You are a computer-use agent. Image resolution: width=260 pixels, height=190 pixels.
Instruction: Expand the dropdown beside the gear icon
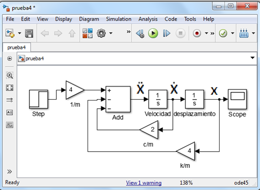(111, 33)
